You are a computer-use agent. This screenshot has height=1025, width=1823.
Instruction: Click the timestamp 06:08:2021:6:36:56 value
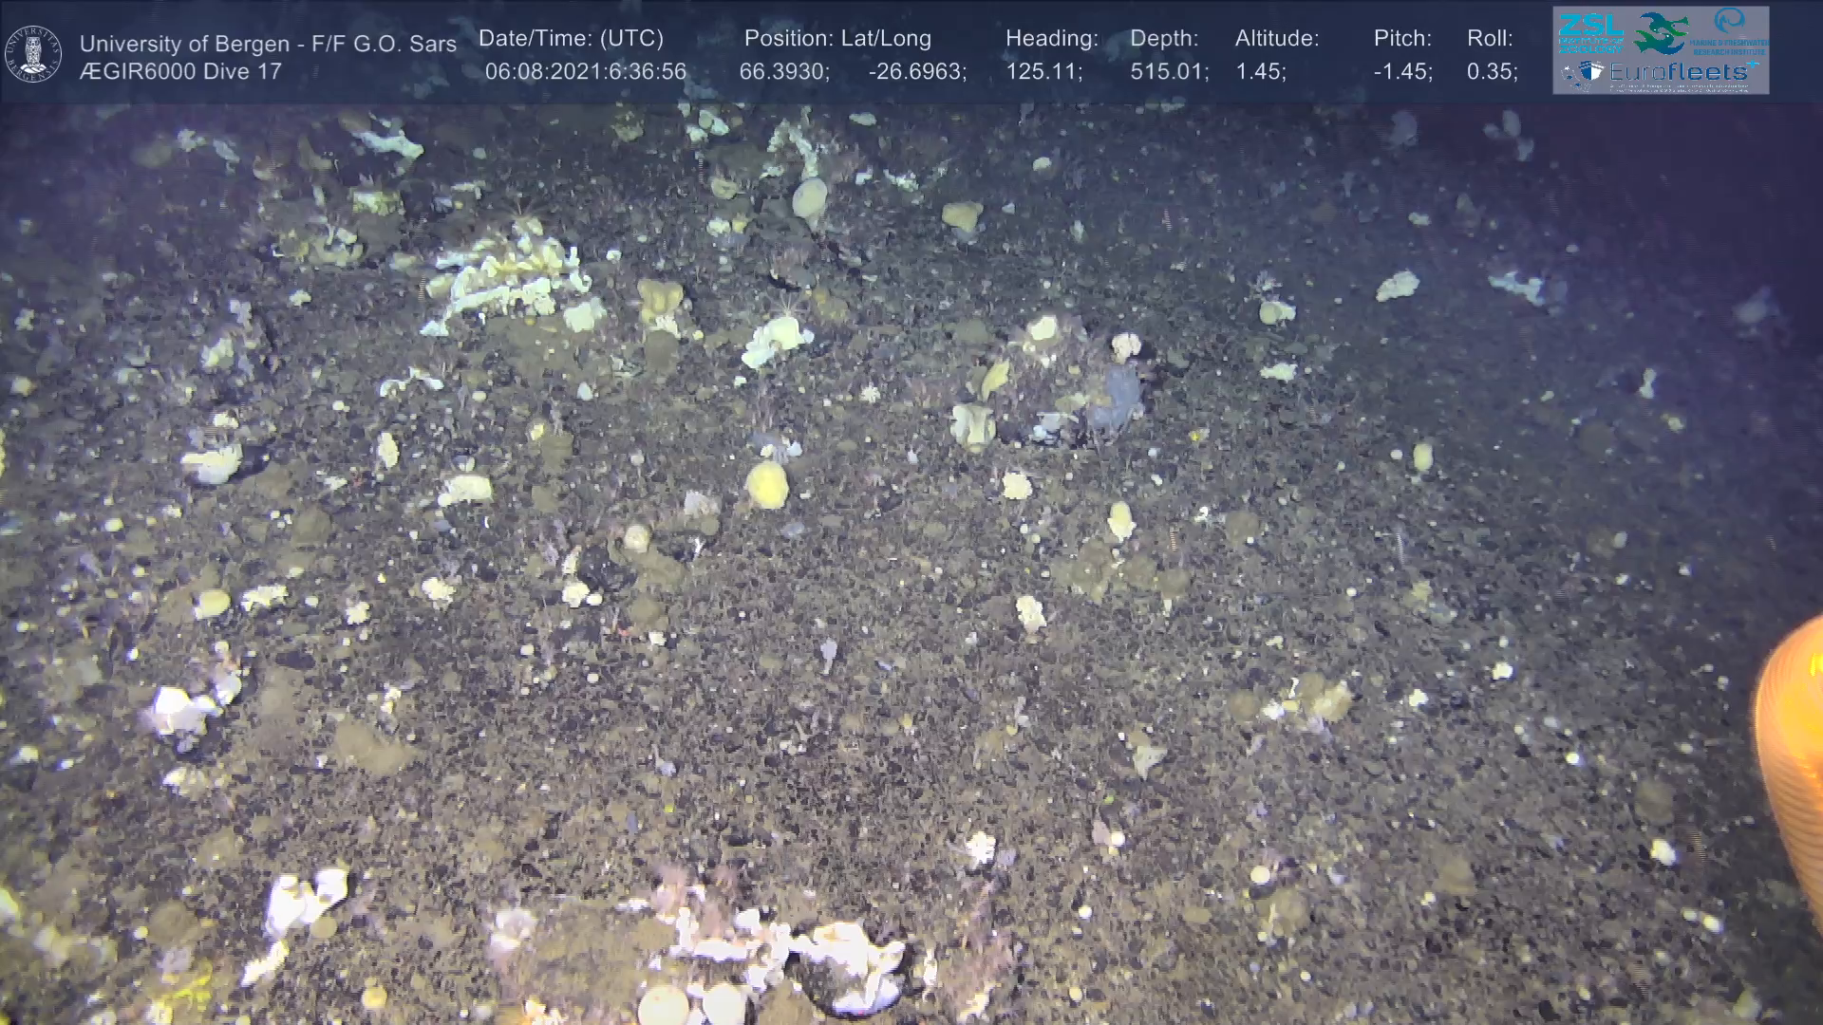click(x=585, y=72)
